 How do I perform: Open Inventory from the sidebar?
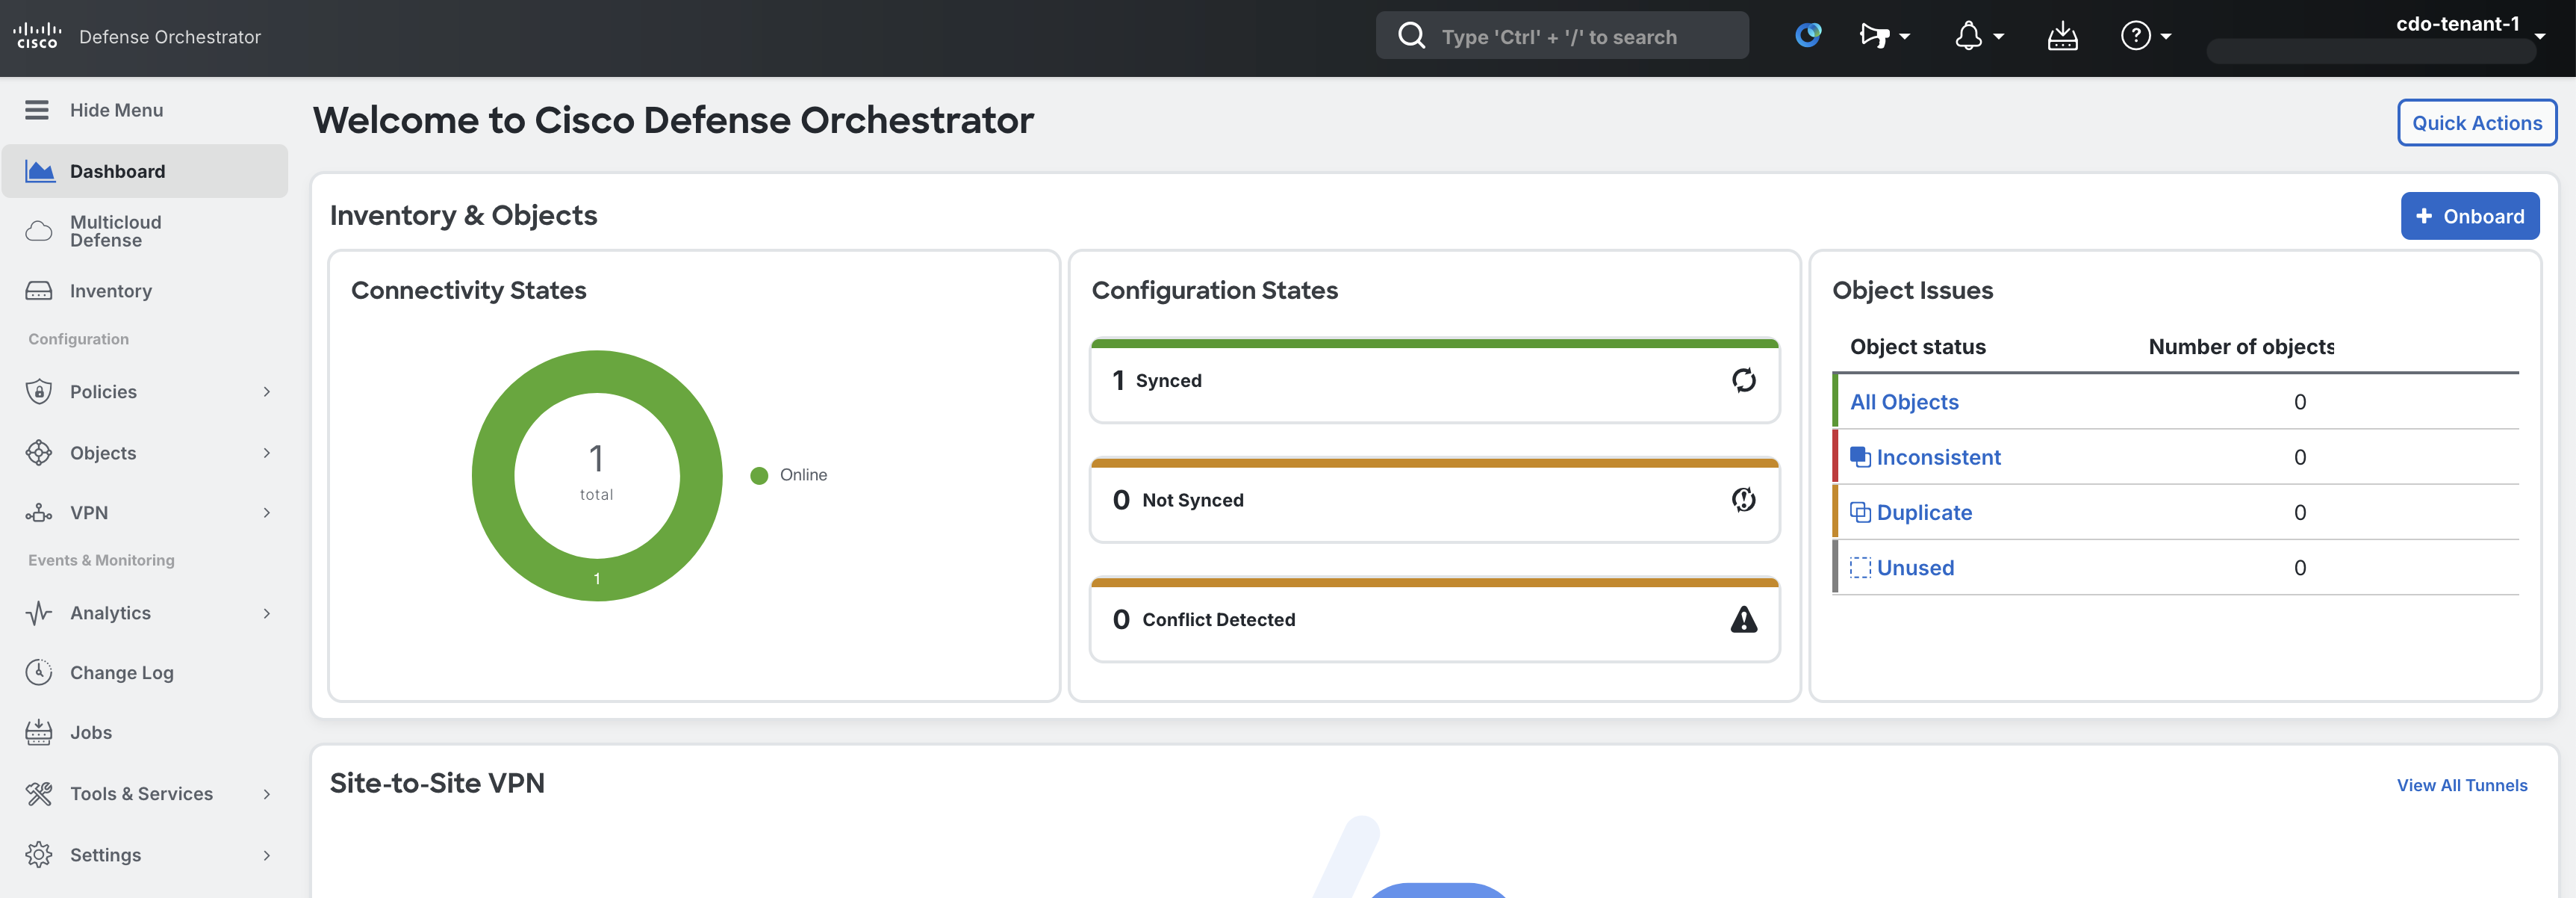[x=110, y=291]
